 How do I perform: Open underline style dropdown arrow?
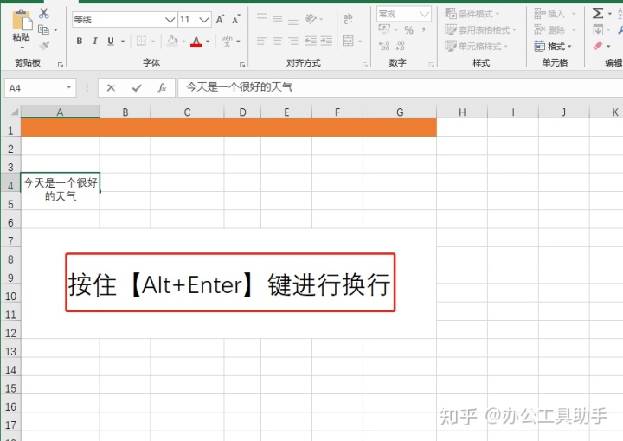click(x=123, y=42)
